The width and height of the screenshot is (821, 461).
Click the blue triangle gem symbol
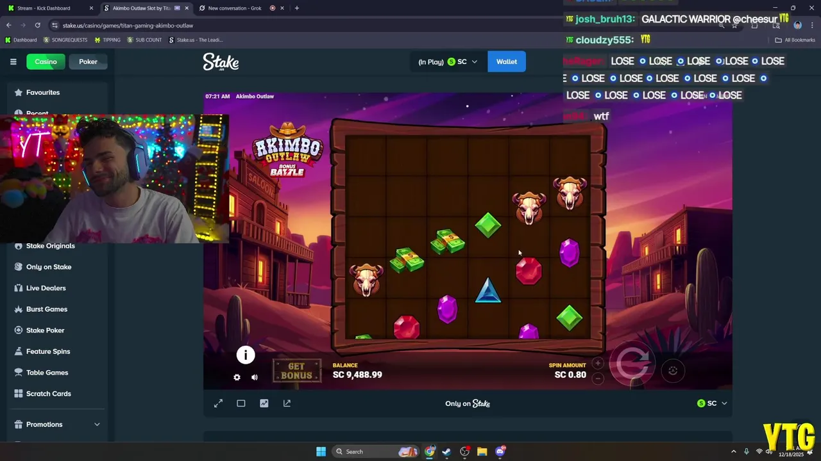pyautogui.click(x=488, y=290)
